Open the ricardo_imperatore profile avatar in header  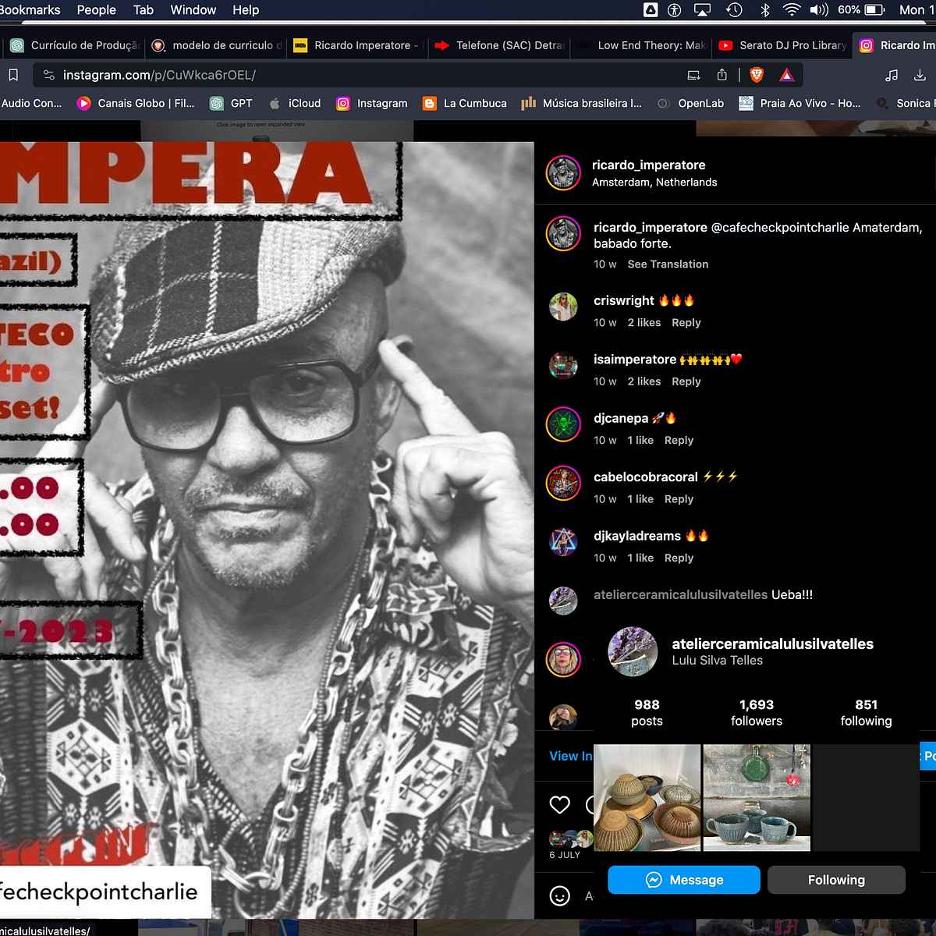point(563,173)
